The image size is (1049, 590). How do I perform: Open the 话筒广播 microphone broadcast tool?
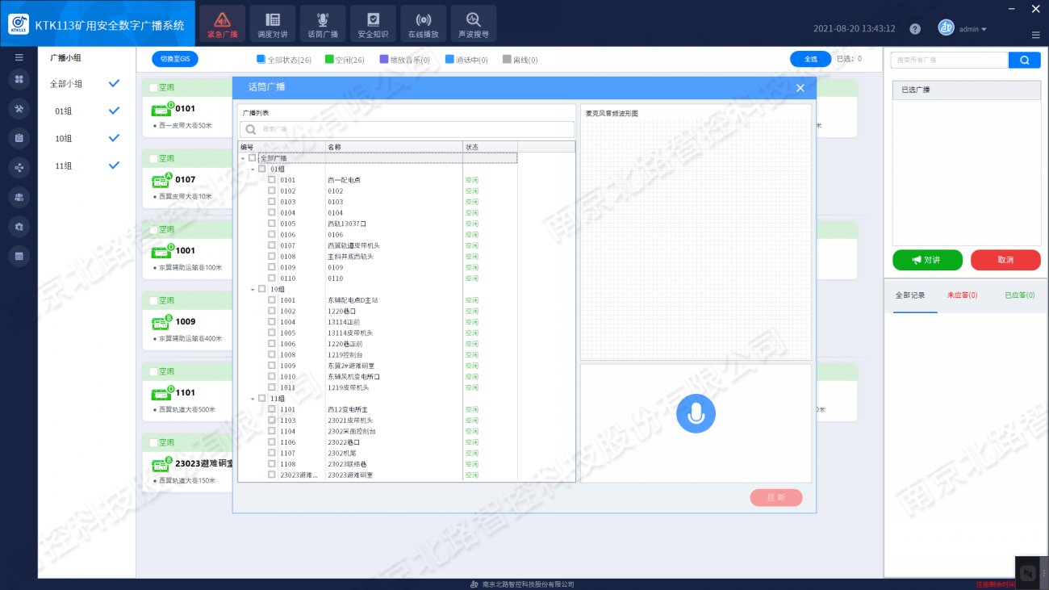pos(323,23)
